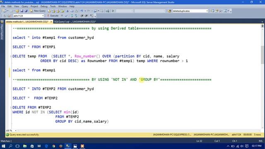Select the delete methods query tab
Image resolution: width=265 pixels, height=149 pixels.
[27, 22]
